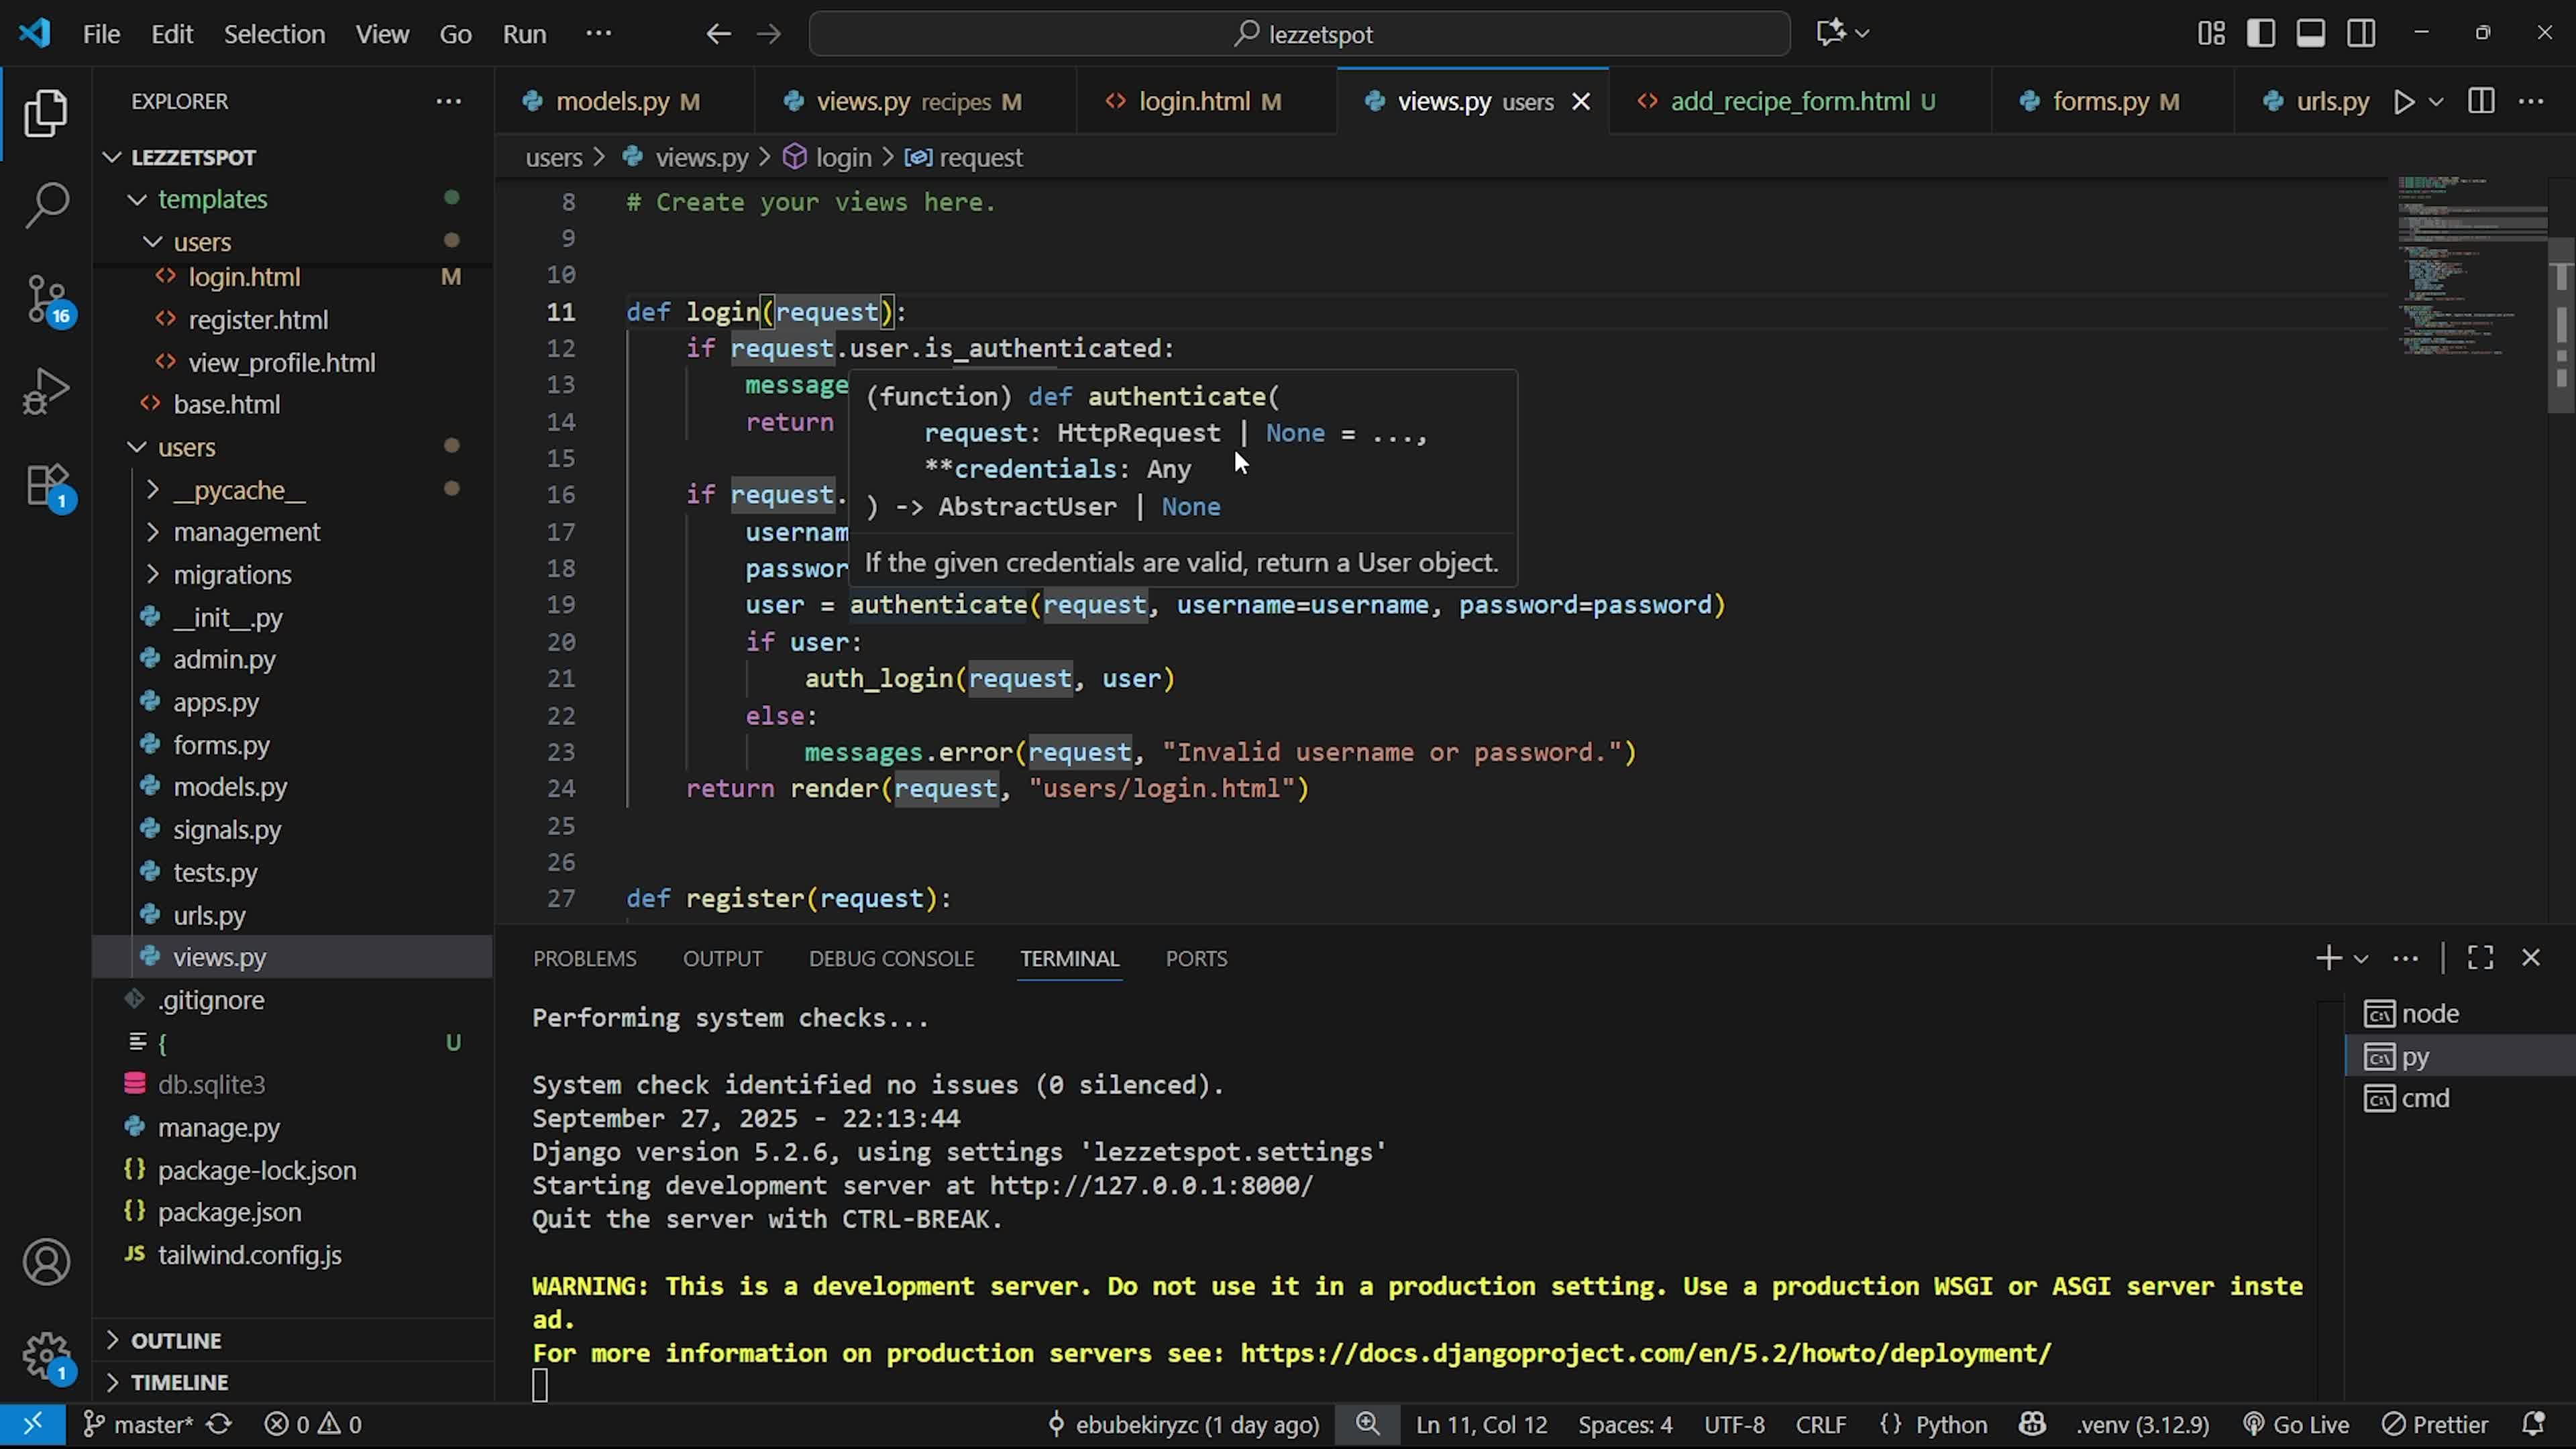The image size is (2576, 1449).
Task: Toggle the bottom Panel layout button
Action: point(2310,34)
